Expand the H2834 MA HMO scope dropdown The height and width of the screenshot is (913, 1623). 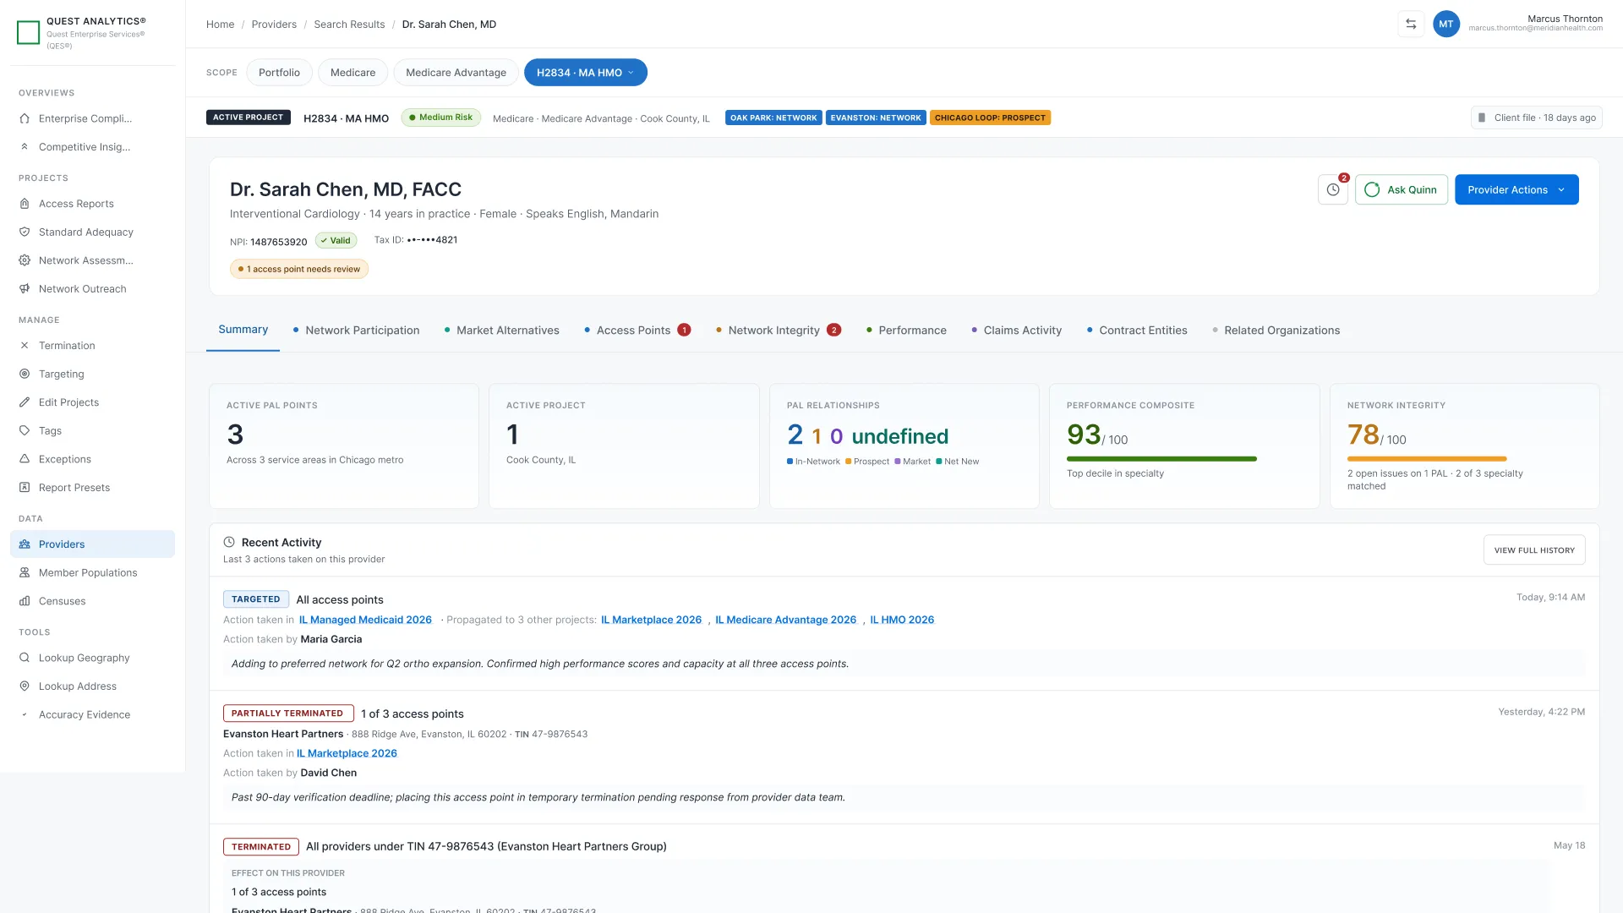pyautogui.click(x=586, y=73)
